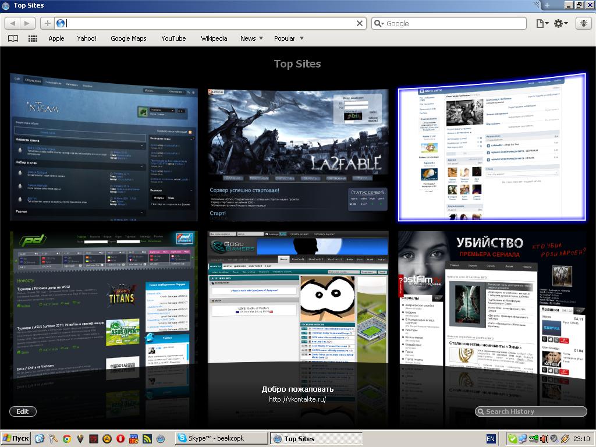Open the page menu (document icon)

[542, 23]
